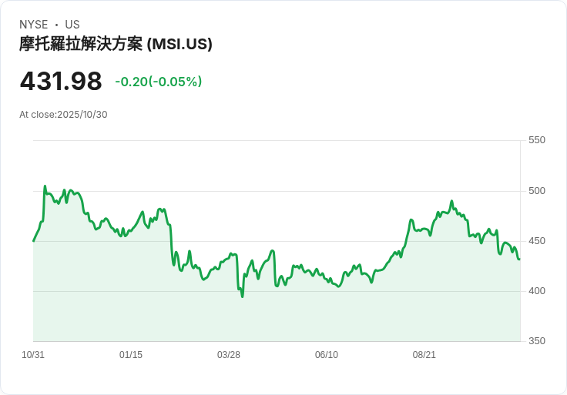Image resolution: width=567 pixels, height=395 pixels.
Task: Click the 400 y-axis label
Action: (x=536, y=291)
